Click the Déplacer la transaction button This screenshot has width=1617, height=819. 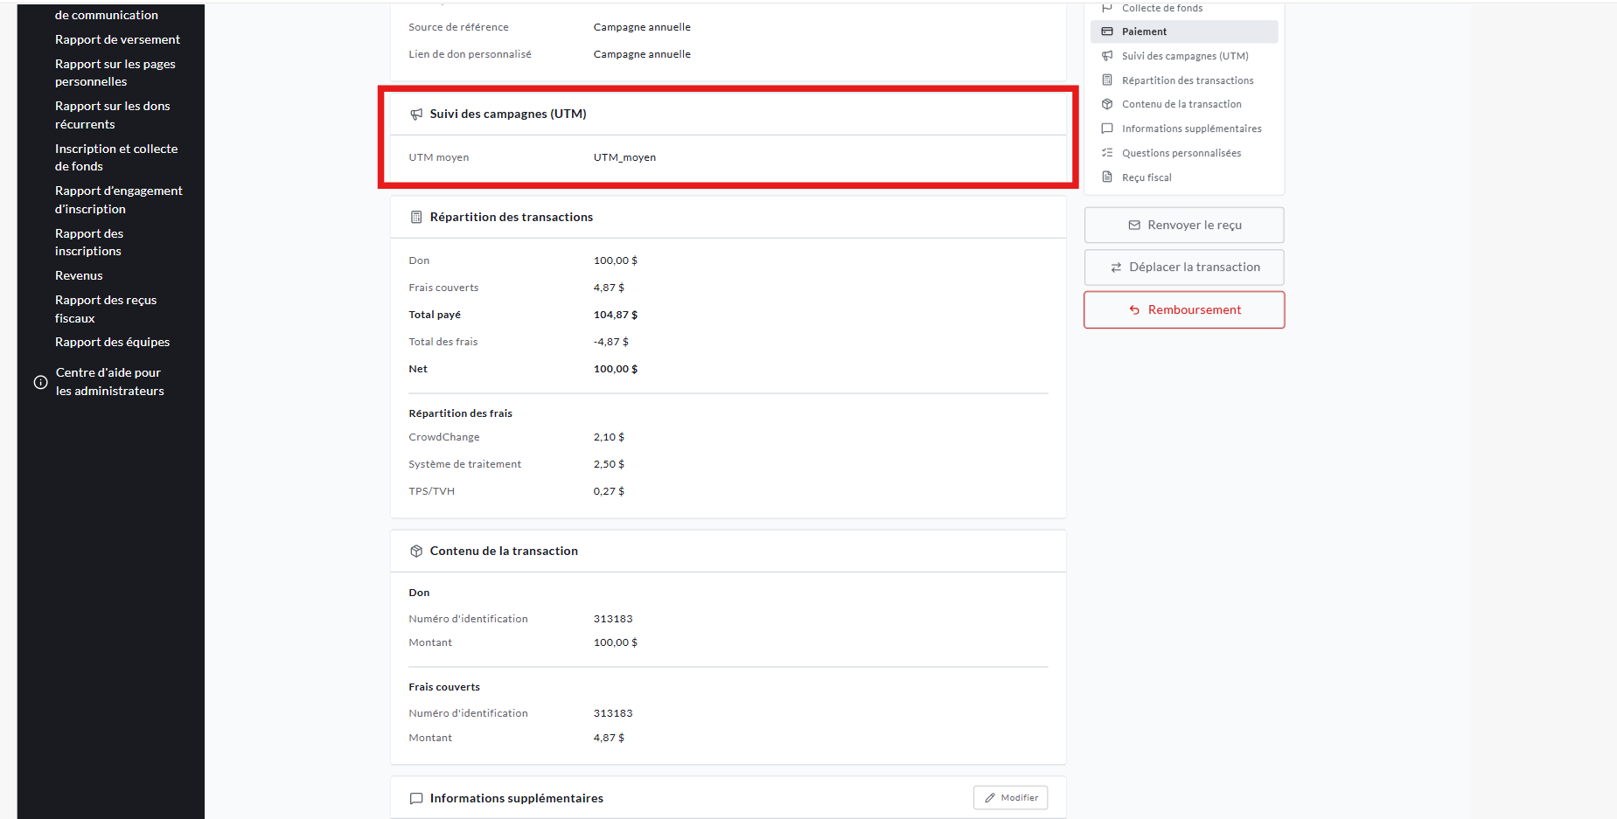(1184, 267)
